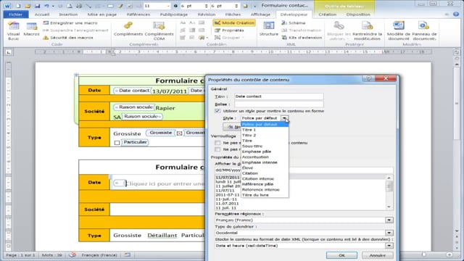Image resolution: width=464 pixels, height=261 pixels.
Task: Click Restreindre la modification
Action: [368, 30]
